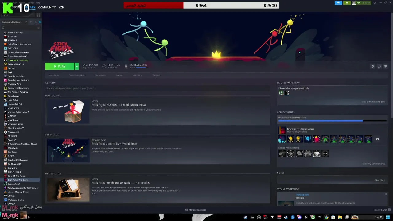Sort library with the up-arrow icon
This screenshot has width=393, height=221.
click(31, 22)
